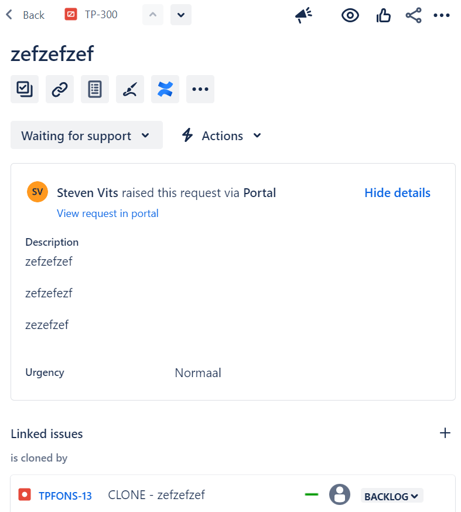Navigate to next issue with down chevron
The height and width of the screenshot is (512, 461).
181,15
